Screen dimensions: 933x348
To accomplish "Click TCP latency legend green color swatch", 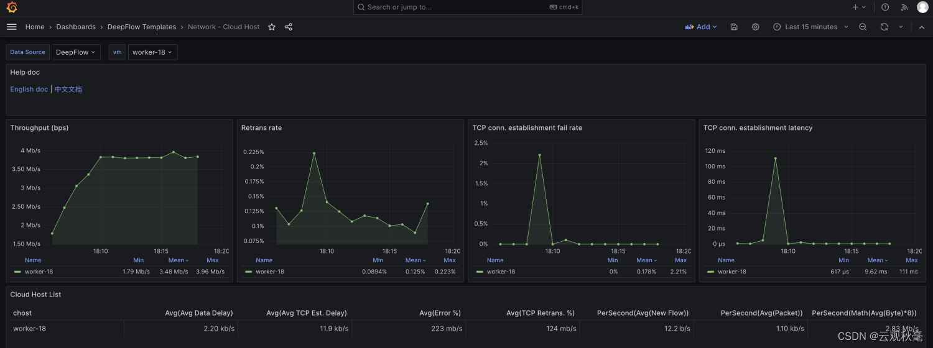I will (x=711, y=272).
